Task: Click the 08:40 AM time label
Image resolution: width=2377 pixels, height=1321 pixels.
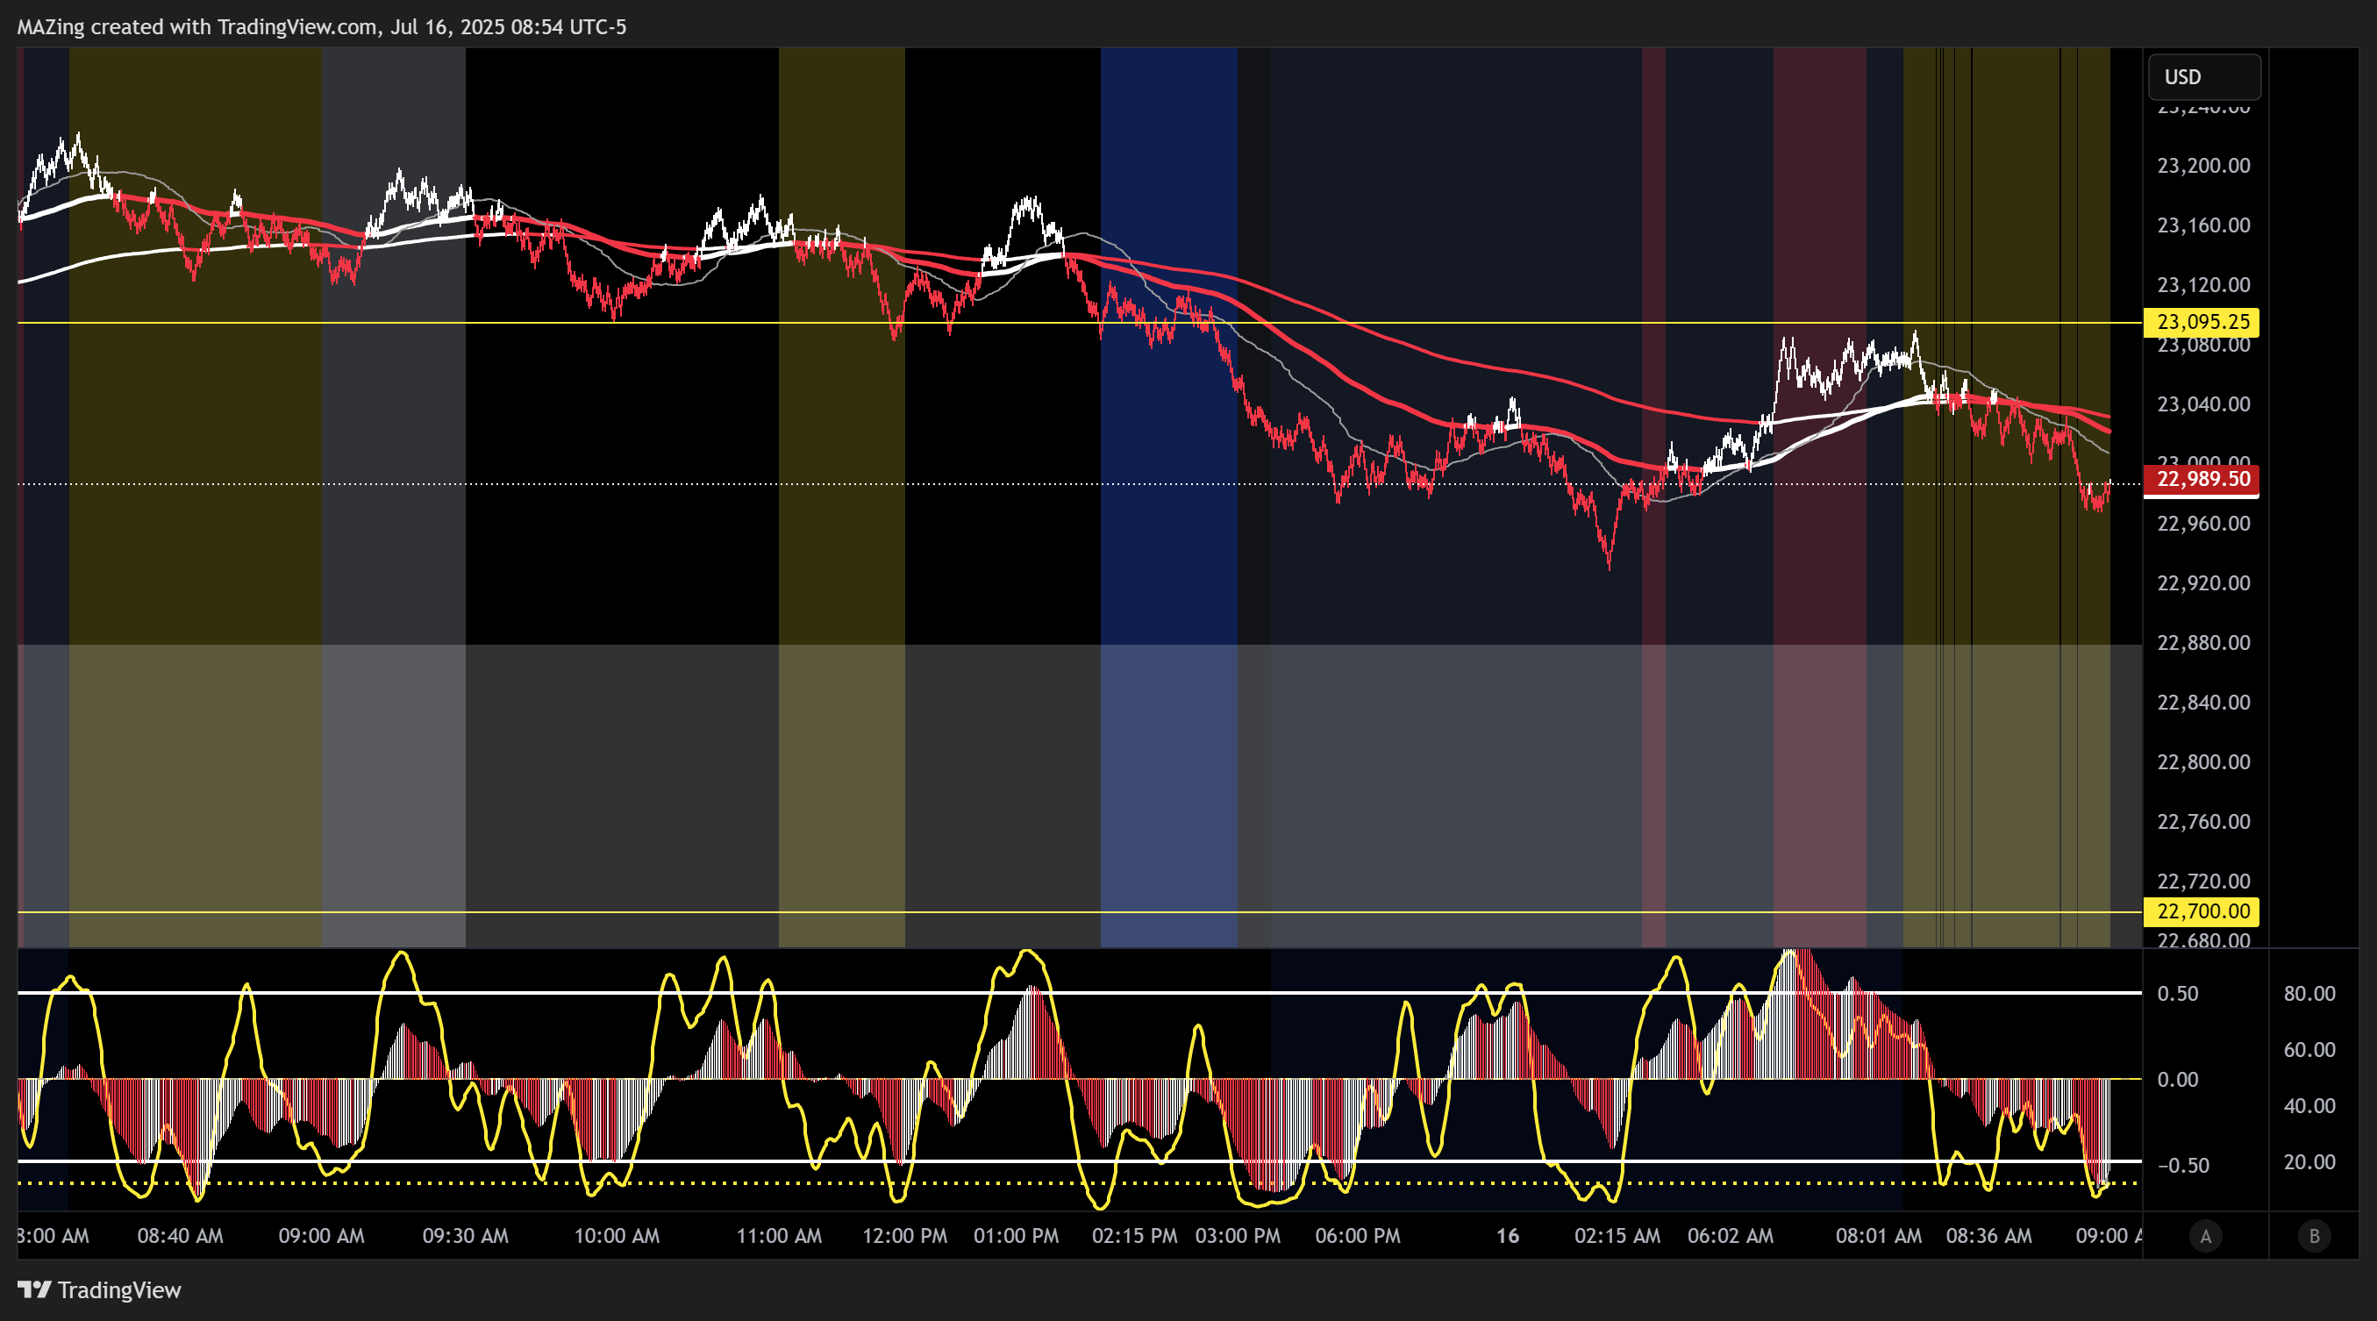Action: coord(180,1236)
